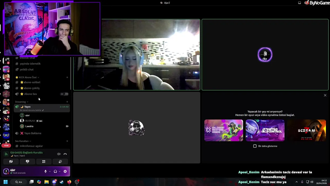Open Task View on taskbar
Viewport: 330px width, 186px height.
31,182
